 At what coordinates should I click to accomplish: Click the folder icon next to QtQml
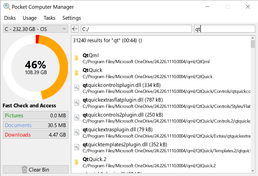click(76, 58)
